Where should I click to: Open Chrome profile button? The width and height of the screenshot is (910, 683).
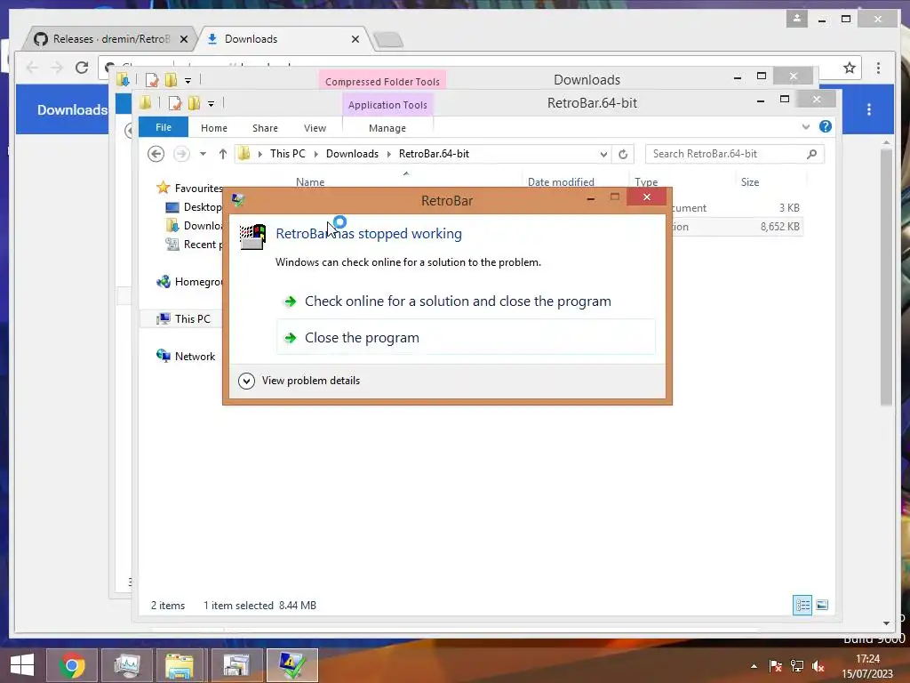[x=797, y=19]
